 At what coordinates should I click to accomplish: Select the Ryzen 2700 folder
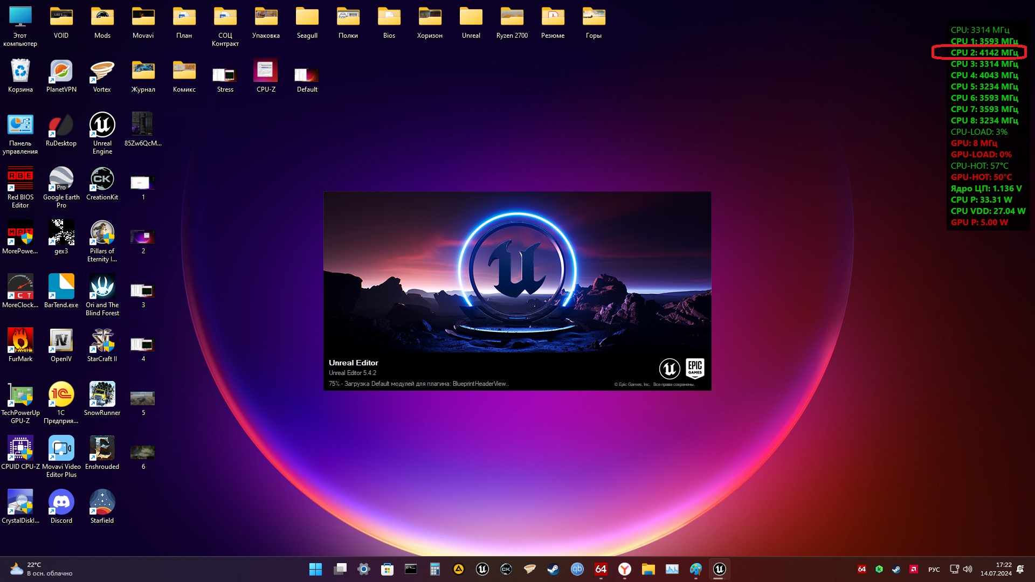tap(512, 18)
